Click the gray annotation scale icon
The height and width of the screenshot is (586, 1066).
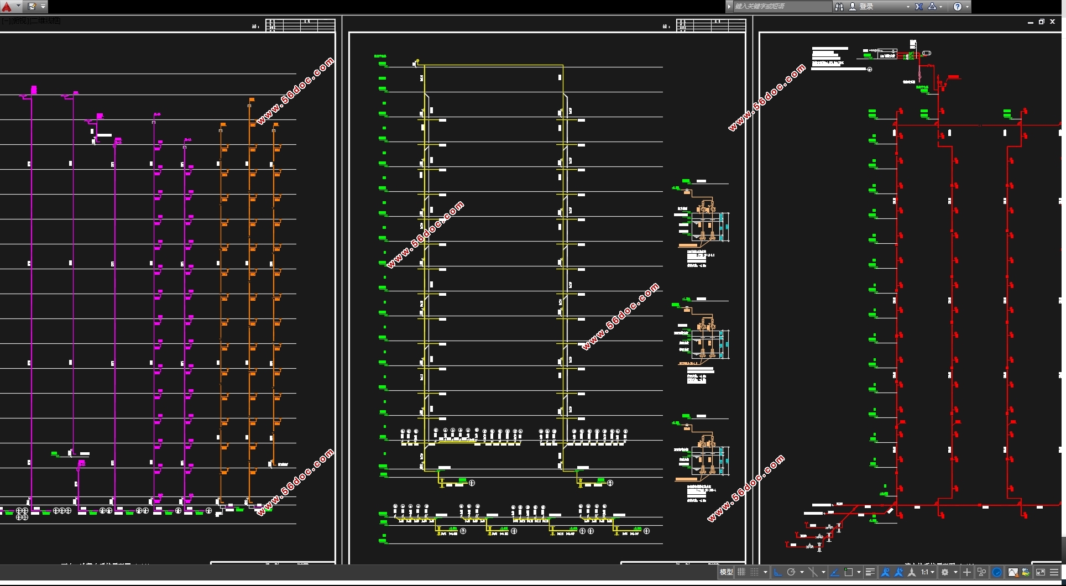pyautogui.click(x=912, y=572)
